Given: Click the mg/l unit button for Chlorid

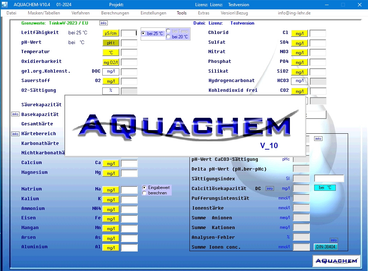Looking at the screenshot, I should click(299, 34).
